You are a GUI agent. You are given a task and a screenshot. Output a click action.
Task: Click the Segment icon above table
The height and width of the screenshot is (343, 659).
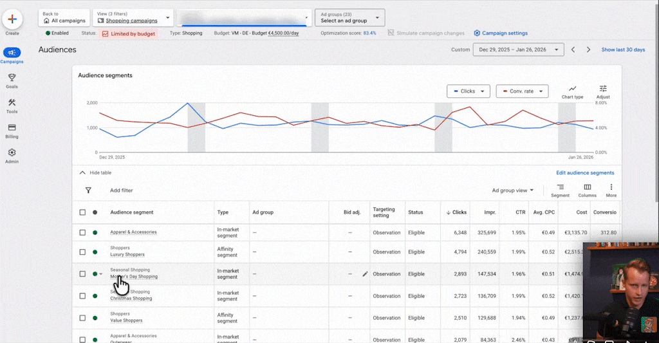(x=560, y=187)
